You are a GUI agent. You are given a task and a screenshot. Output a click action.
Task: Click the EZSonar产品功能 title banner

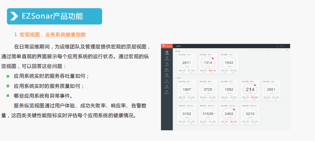coord(54,16)
